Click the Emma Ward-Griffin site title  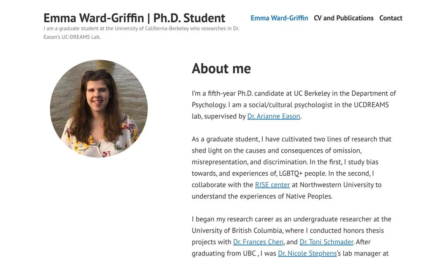coord(134,17)
